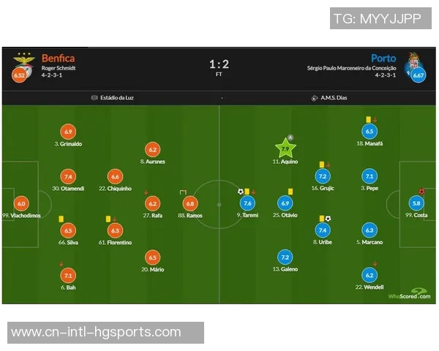
Task: Click player name 3. Pepe
Action: pos(369,188)
